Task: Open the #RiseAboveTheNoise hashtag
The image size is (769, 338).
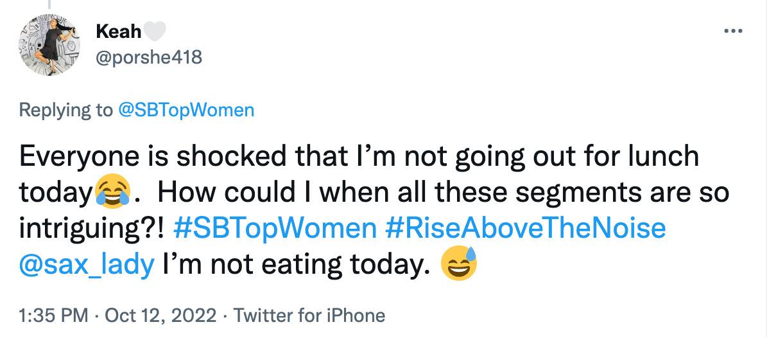Action: [525, 229]
